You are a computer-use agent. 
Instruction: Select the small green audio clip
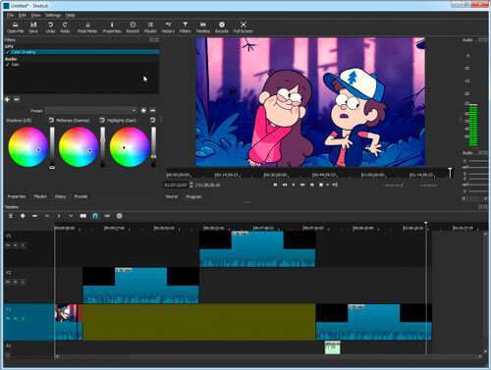(x=333, y=347)
